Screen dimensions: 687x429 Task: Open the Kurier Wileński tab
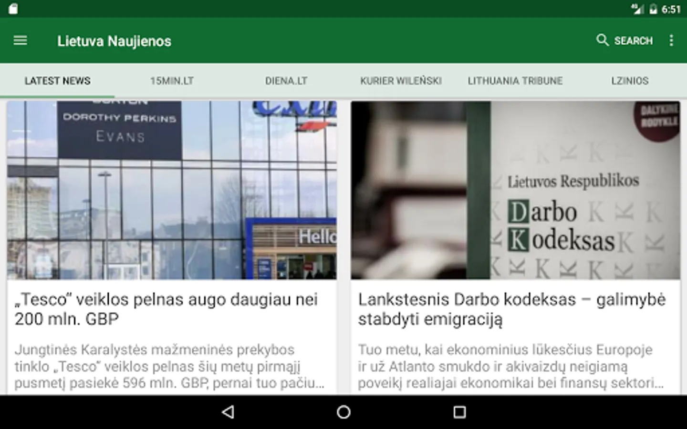point(401,81)
